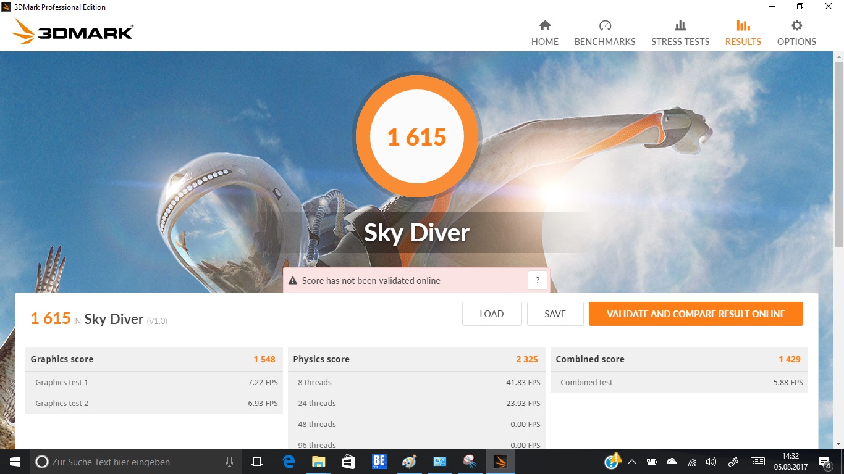This screenshot has height=474, width=844.
Task: Validate and compare result online
Action: click(x=696, y=314)
